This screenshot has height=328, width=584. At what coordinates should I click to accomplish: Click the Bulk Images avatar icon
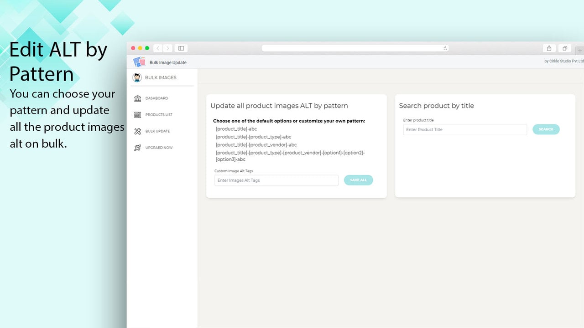pos(137,77)
